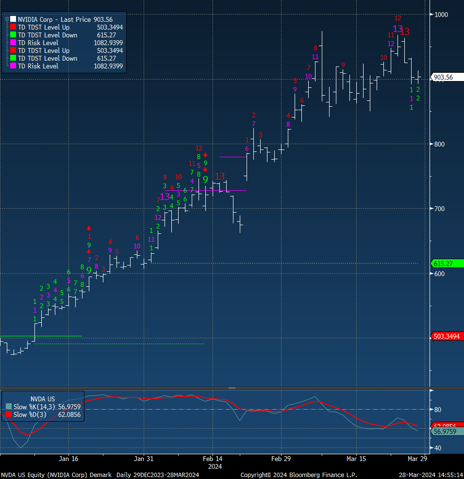Image resolution: width=464 pixels, height=479 pixels.
Task: Click the 1000 price axis label
Action: pos(441,15)
